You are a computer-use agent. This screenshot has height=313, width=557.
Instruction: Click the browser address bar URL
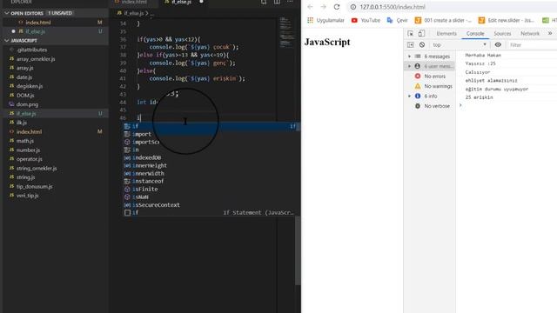(x=393, y=7)
